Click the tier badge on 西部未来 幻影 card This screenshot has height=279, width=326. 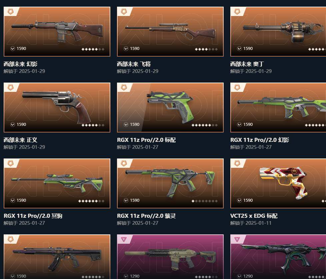10,11
